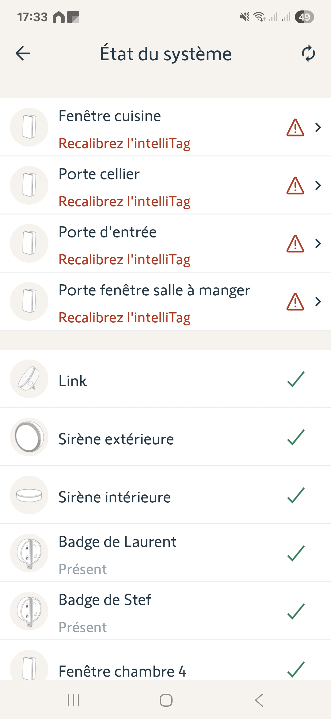Tap the warning icon for Fenêtre cuisine

coord(295,128)
